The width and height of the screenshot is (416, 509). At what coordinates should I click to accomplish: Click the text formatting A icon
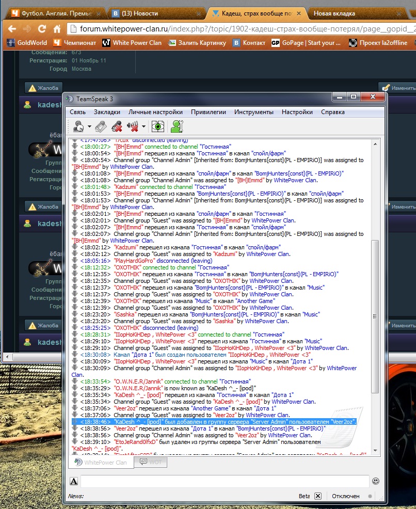pyautogui.click(x=74, y=481)
